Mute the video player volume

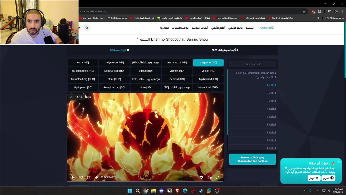click(97, 177)
